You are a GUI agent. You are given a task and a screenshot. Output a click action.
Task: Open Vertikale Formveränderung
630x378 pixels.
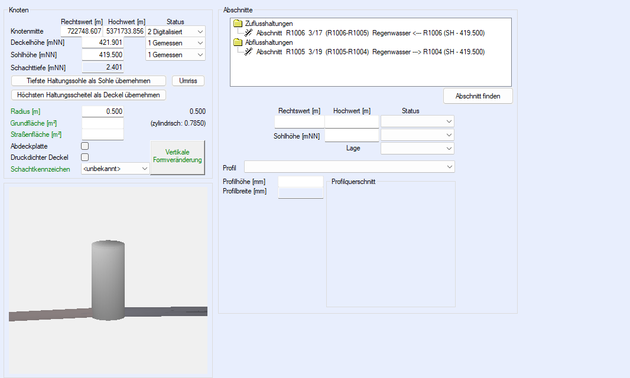pyautogui.click(x=177, y=157)
